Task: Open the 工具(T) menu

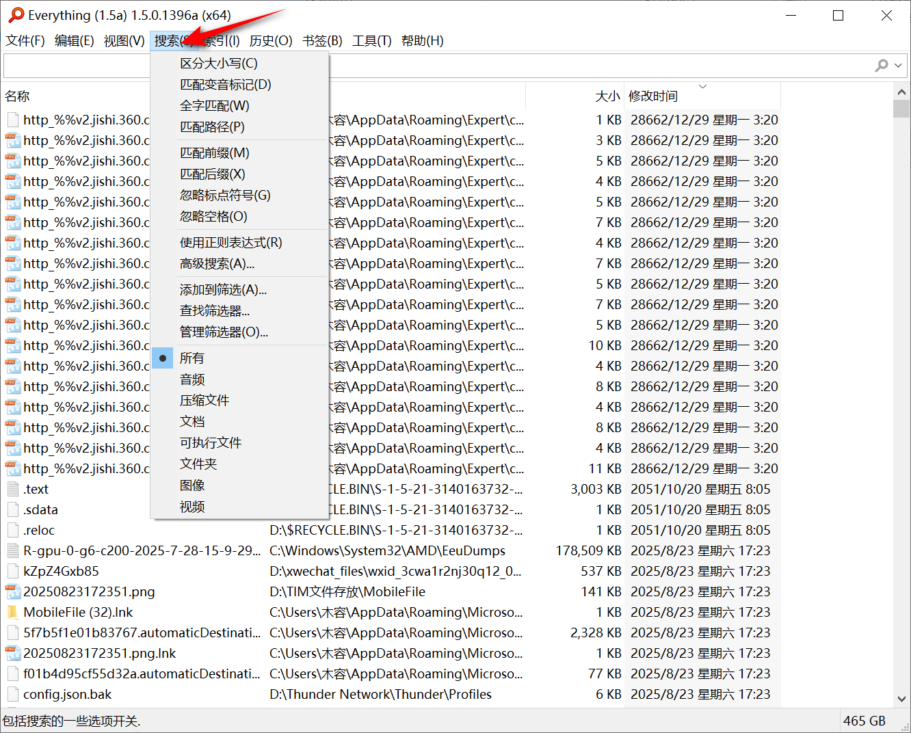Action: [x=372, y=41]
